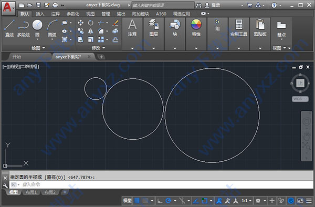Viewport: 315px width, 207px height.
Task: Select the Copy tool in Modify panel
Action: coord(80,31)
